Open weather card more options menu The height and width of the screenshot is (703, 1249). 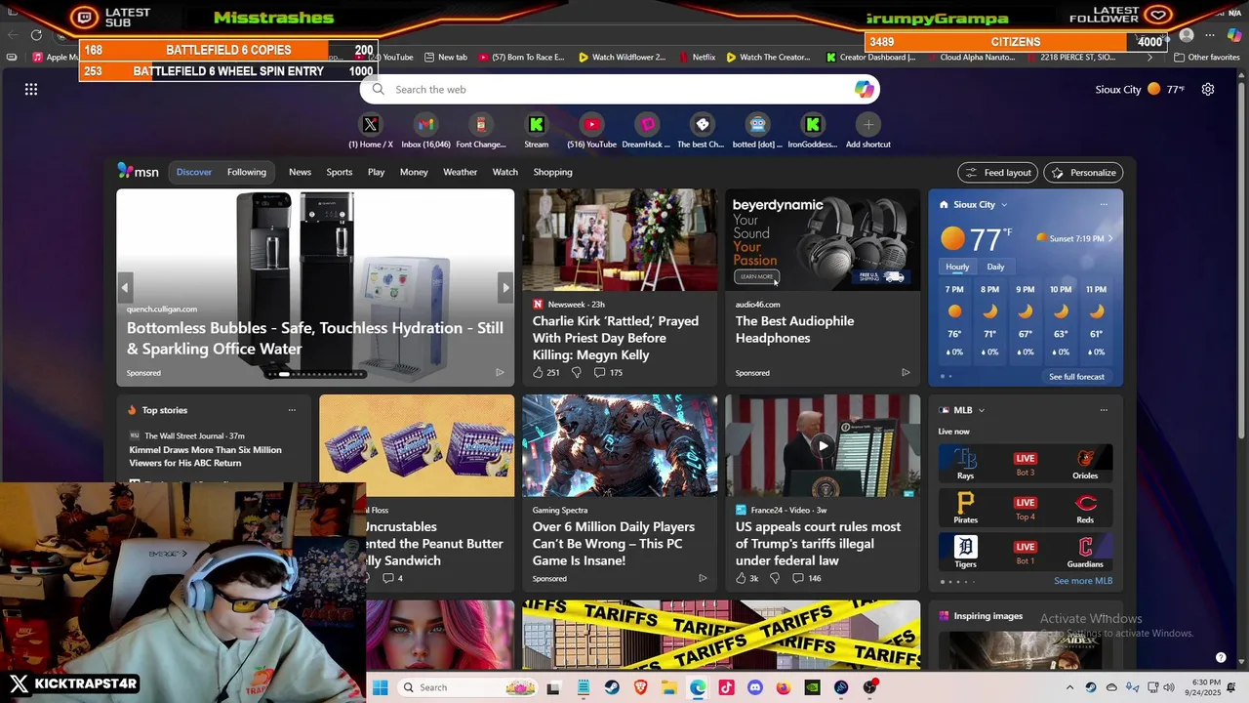[x=1104, y=205]
